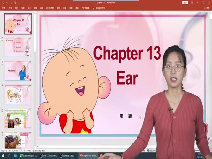Click slide count indicator in status bar
The image size is (212, 159).
9,150
